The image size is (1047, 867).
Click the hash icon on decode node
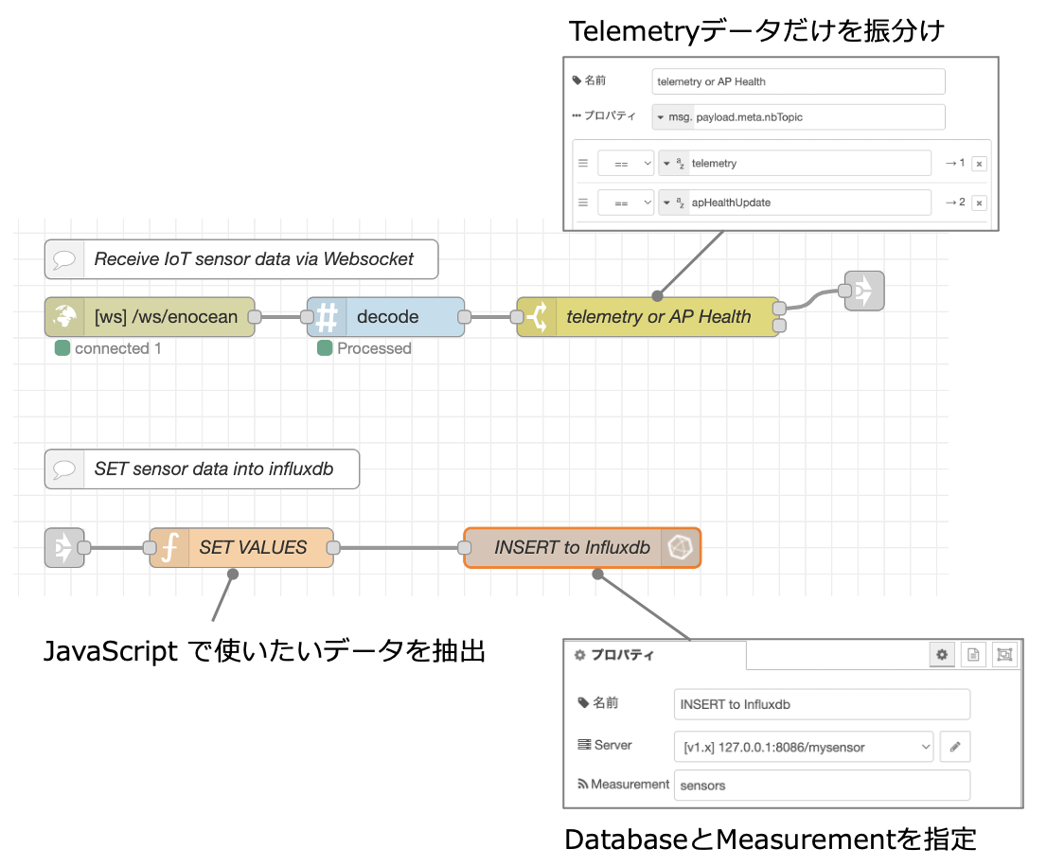click(x=327, y=317)
